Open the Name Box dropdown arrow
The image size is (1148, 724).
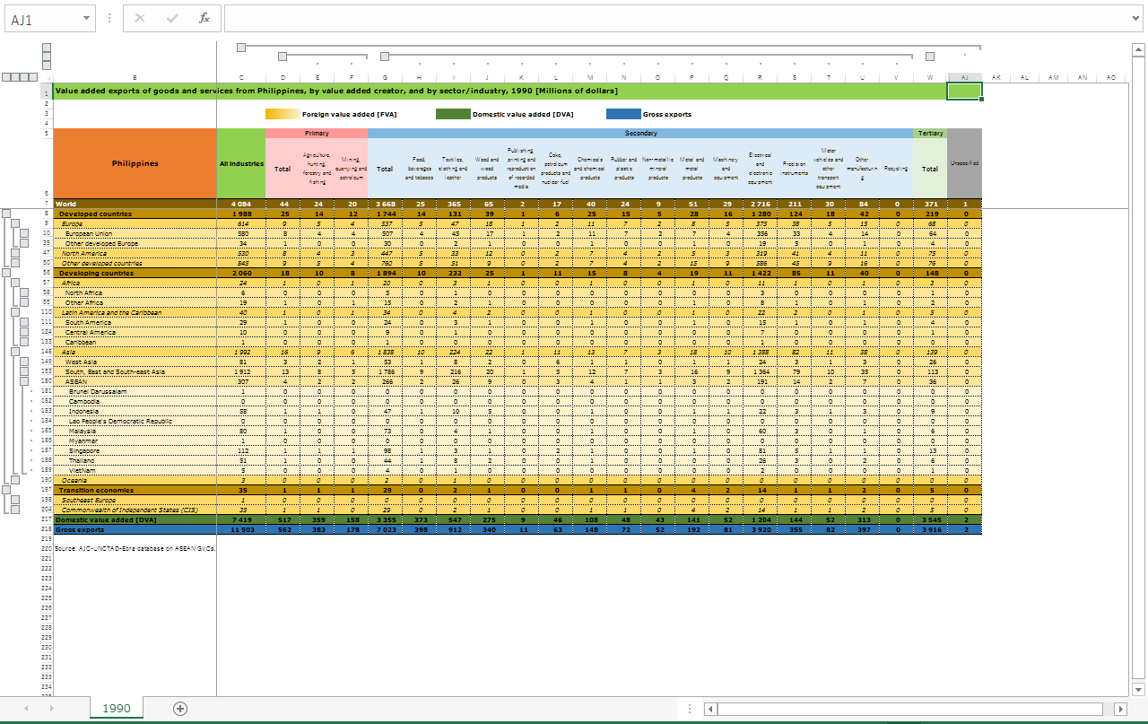86,18
